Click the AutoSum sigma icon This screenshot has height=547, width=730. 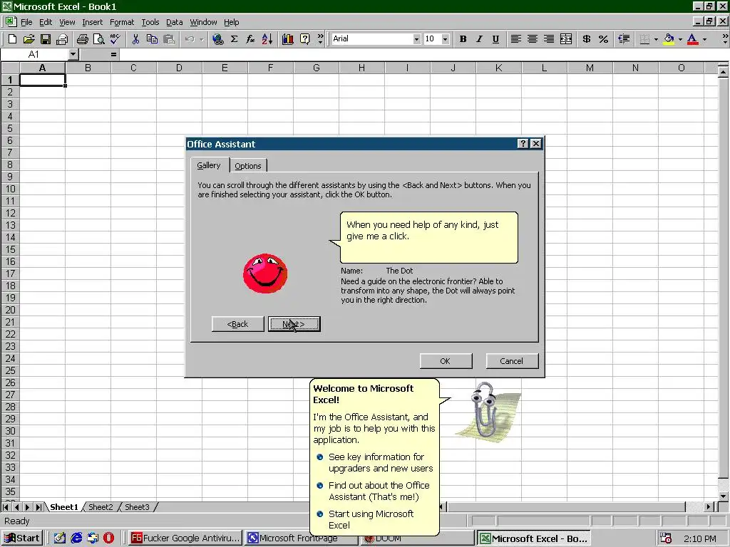tap(234, 39)
